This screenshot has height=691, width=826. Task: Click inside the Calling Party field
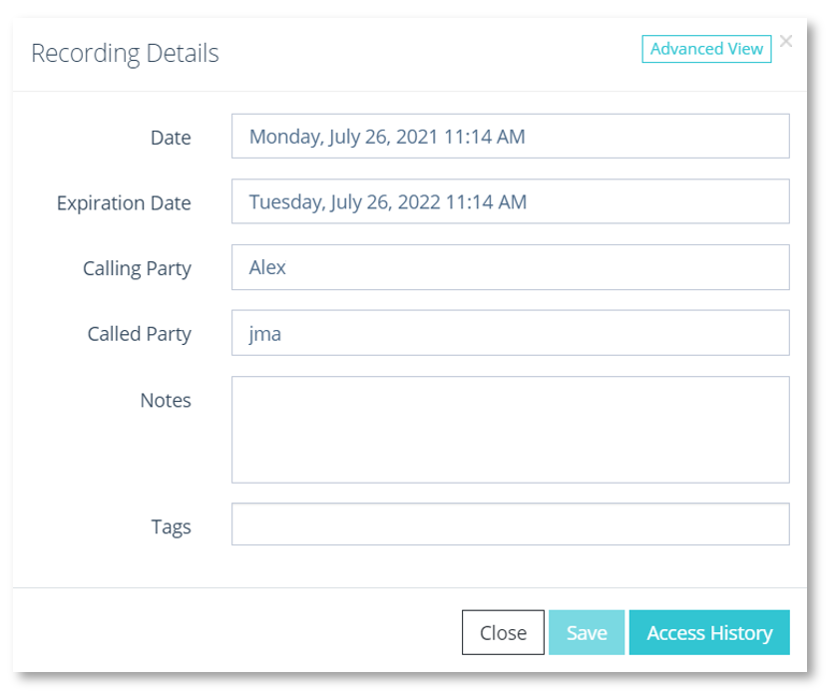[510, 267]
